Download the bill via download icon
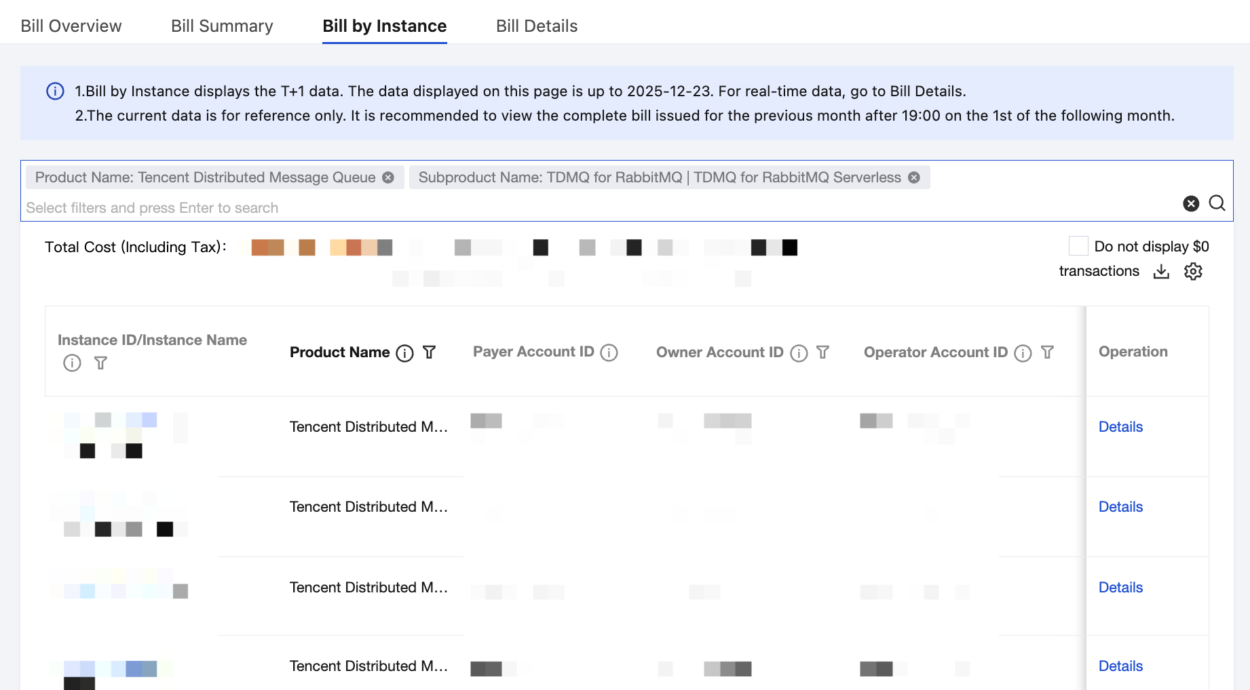Screen dimensions: 1250x690 [x=1161, y=272]
